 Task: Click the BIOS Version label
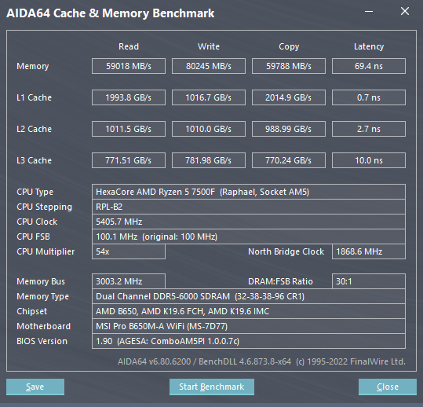42,341
